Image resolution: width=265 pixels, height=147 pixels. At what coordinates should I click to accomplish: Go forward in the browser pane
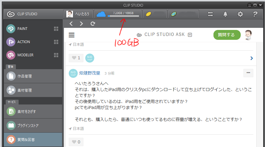click(x=81, y=24)
